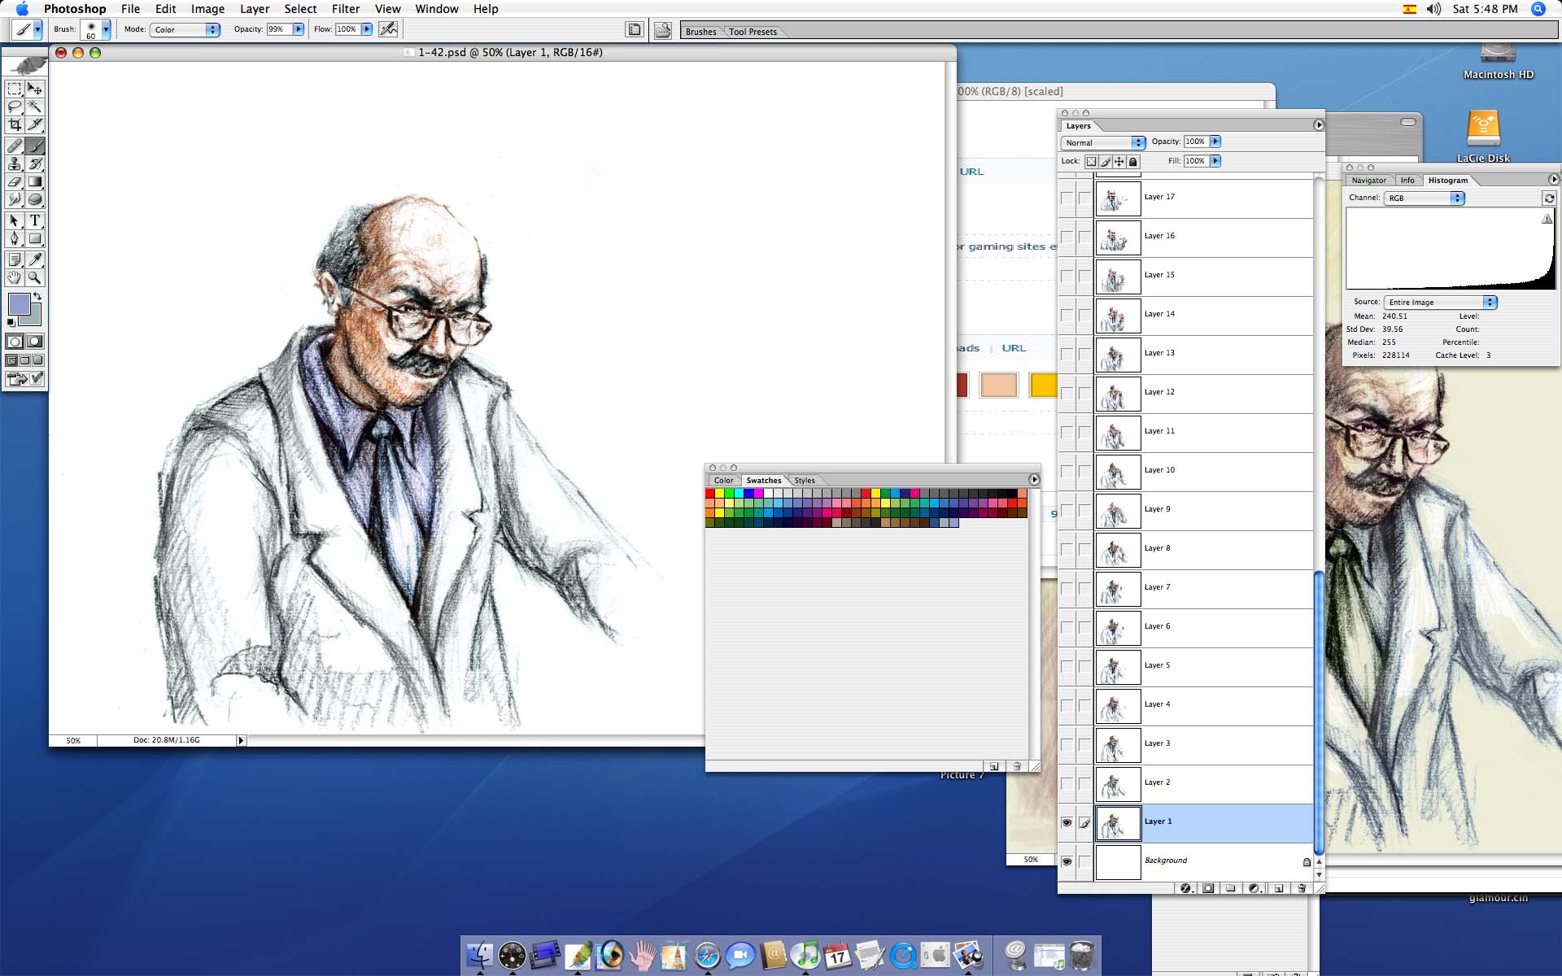
Task: Click the Layer 7 thumbnail
Action: coord(1118,589)
